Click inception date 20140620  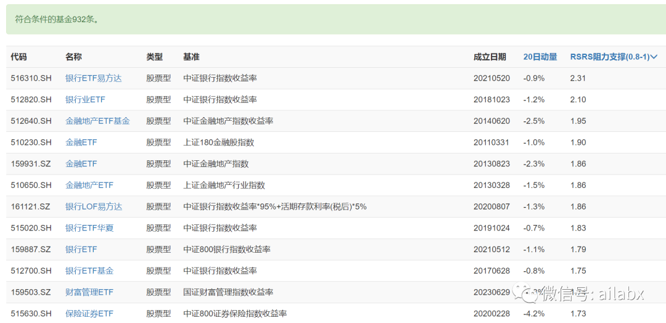click(491, 121)
